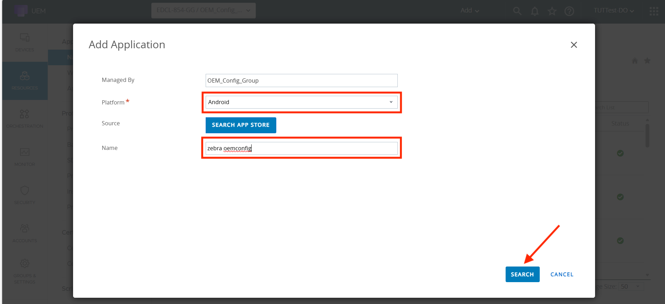The image size is (665, 304).
Task: Open the notifications bell icon
Action: click(535, 11)
